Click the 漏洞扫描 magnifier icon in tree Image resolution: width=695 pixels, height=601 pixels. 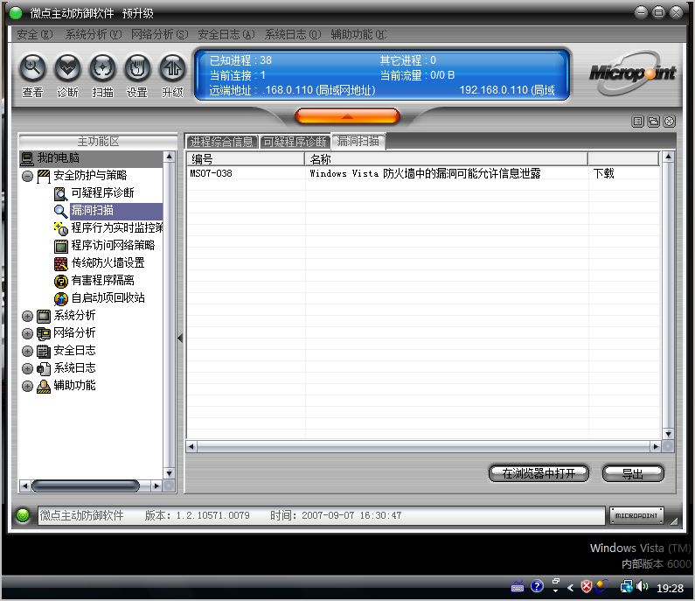(60, 211)
